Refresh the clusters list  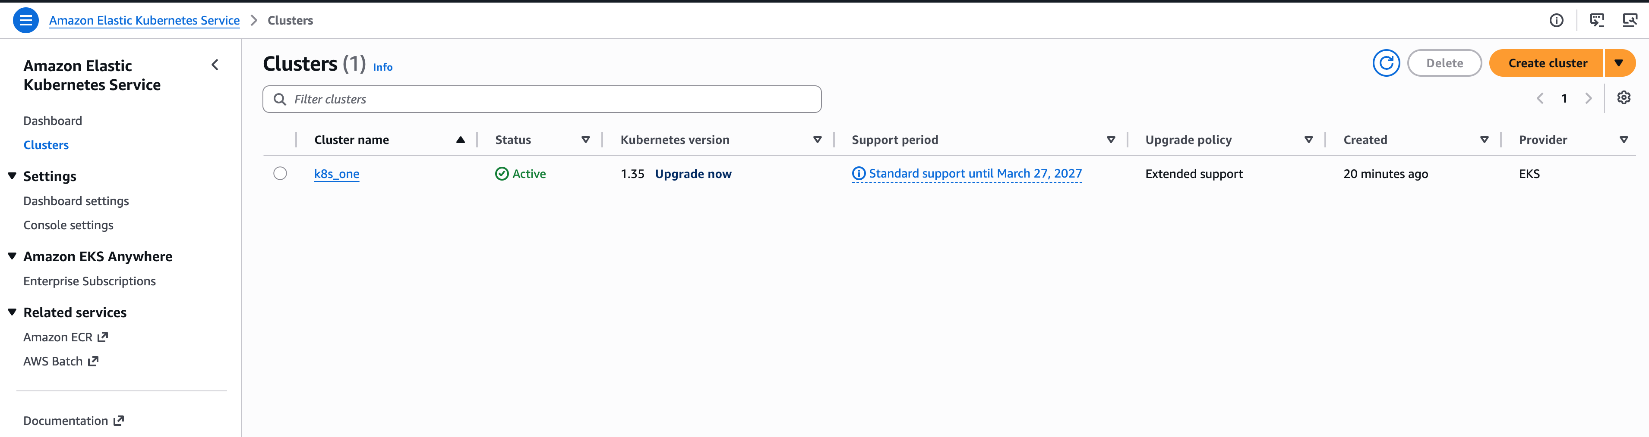1386,63
